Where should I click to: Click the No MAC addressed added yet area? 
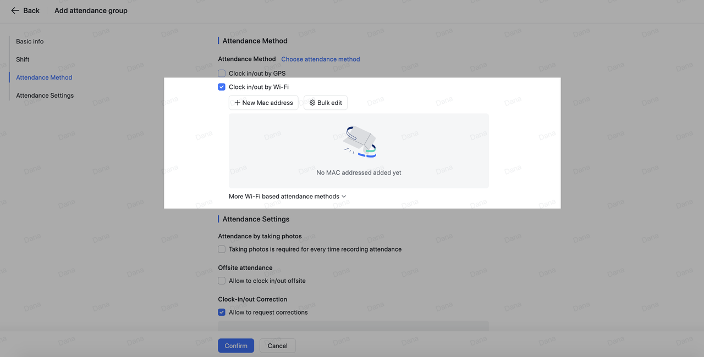359,172
